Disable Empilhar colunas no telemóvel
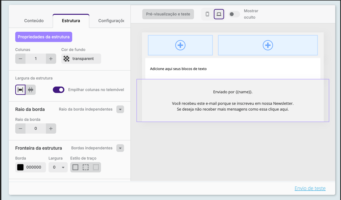Viewport: 341px width, 200px height. pos(58,90)
